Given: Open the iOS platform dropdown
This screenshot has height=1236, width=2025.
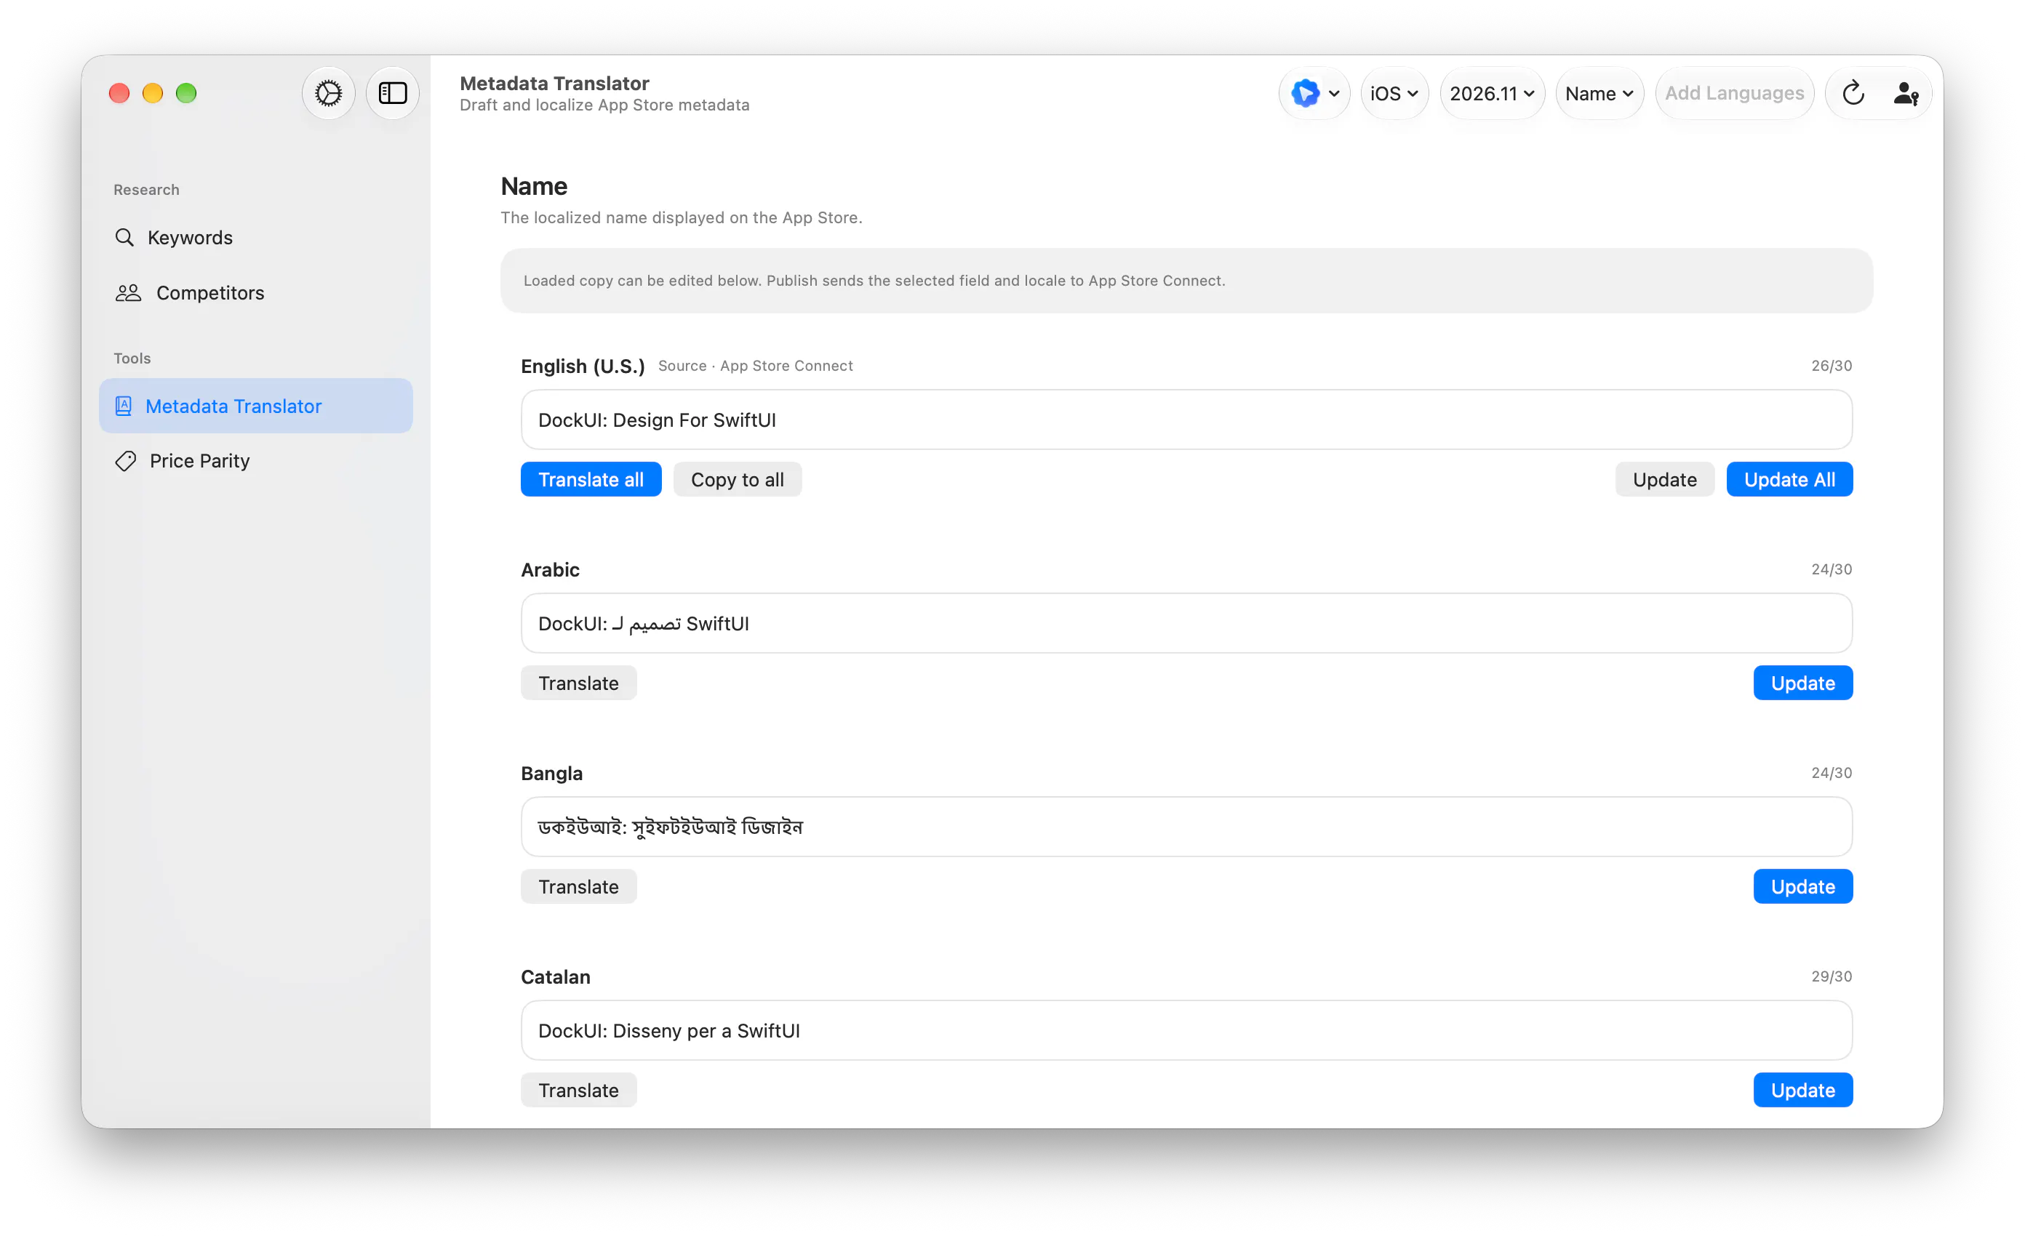Looking at the screenshot, I should pyautogui.click(x=1394, y=93).
